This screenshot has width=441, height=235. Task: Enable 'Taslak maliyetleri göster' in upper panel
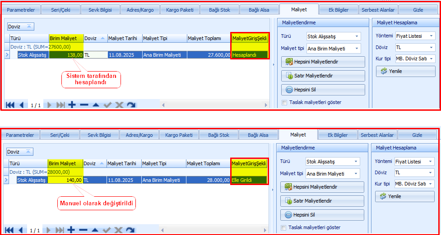coord(284,102)
